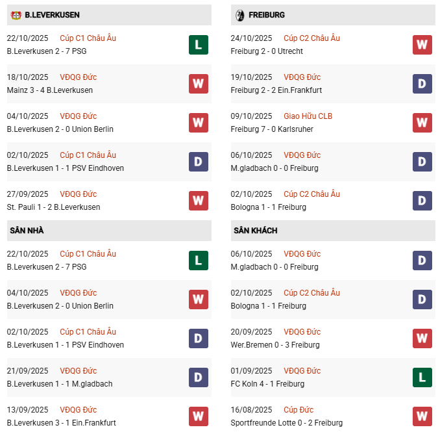Click the FREIBURG team header
The image size is (438, 434).
(267, 15)
